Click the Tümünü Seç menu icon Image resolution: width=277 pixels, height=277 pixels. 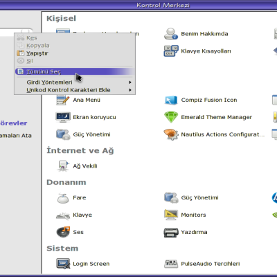(21, 71)
